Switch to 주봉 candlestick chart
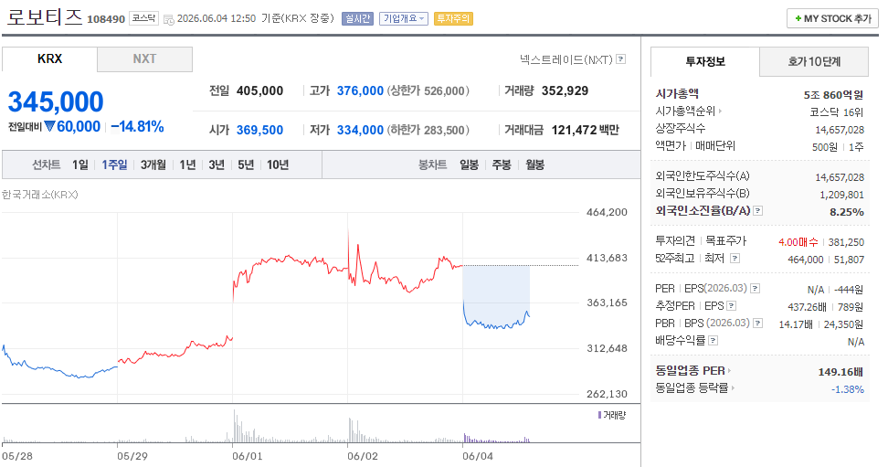This screenshot has height=467, width=888. (502, 165)
